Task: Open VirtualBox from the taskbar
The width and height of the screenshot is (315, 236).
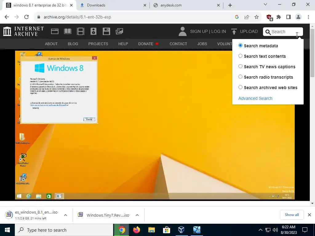Action: tap(181, 230)
